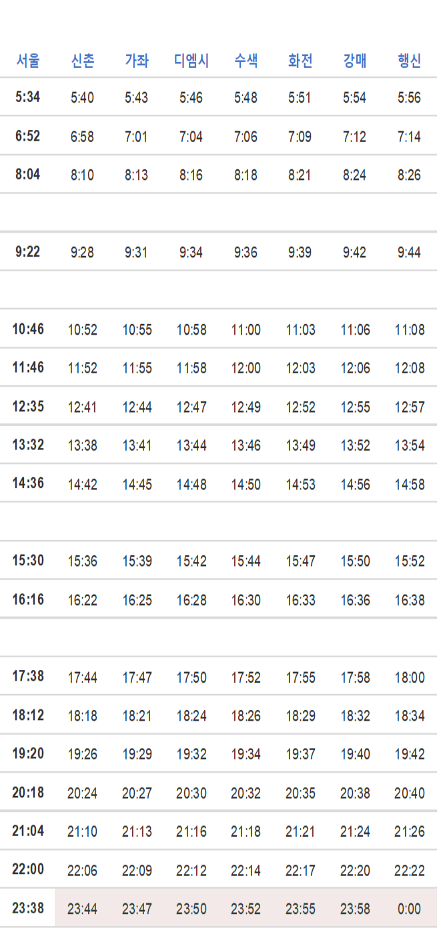Select the 0:00 last arrival cell
Viewport: 441px width, 932px height.
coord(409,909)
